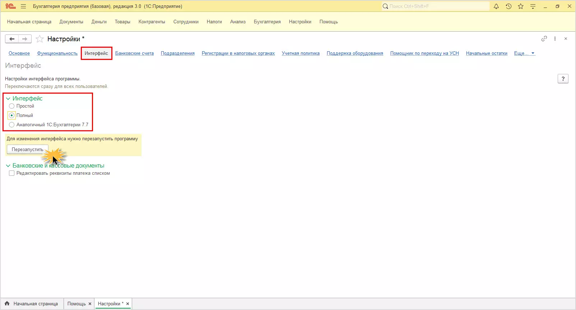This screenshot has height=310, width=576.
Task: Open the Подразделения settings link
Action: [178, 53]
